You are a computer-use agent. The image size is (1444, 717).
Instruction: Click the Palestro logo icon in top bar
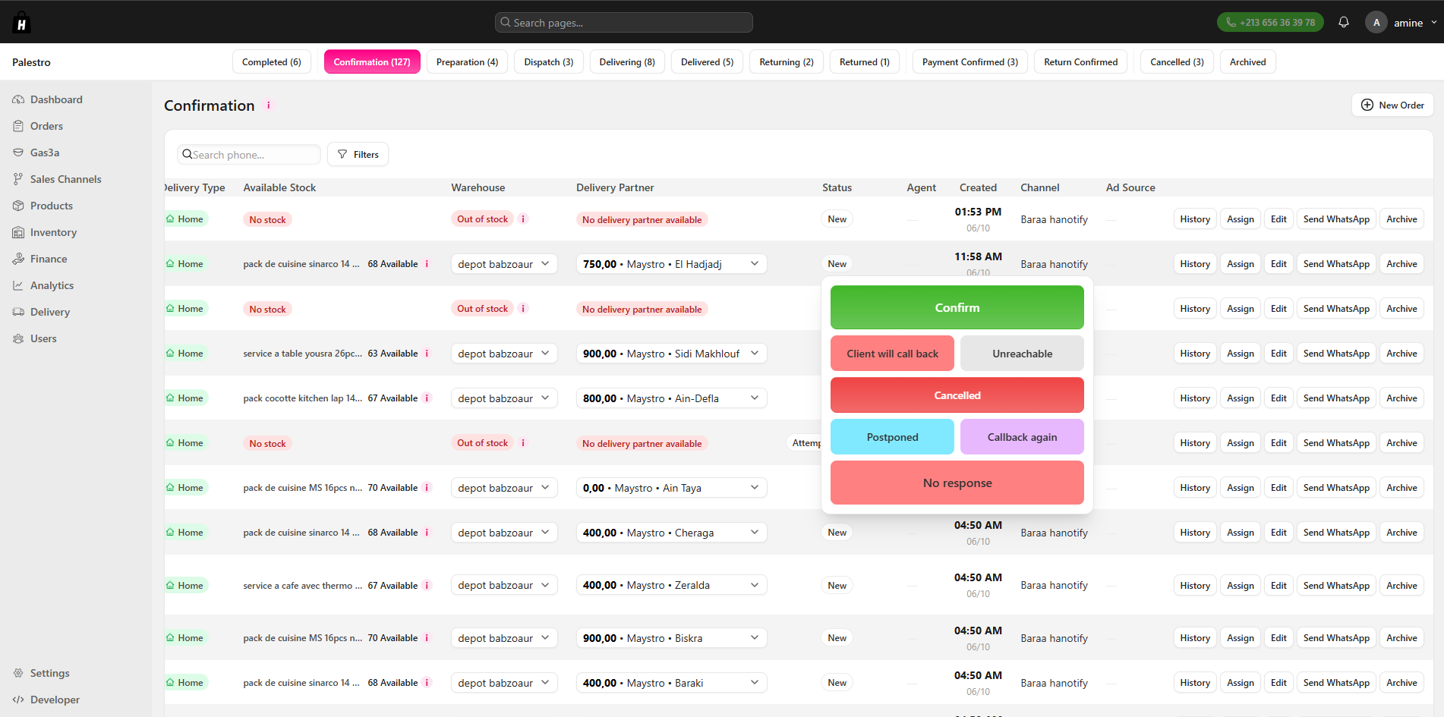(x=21, y=22)
